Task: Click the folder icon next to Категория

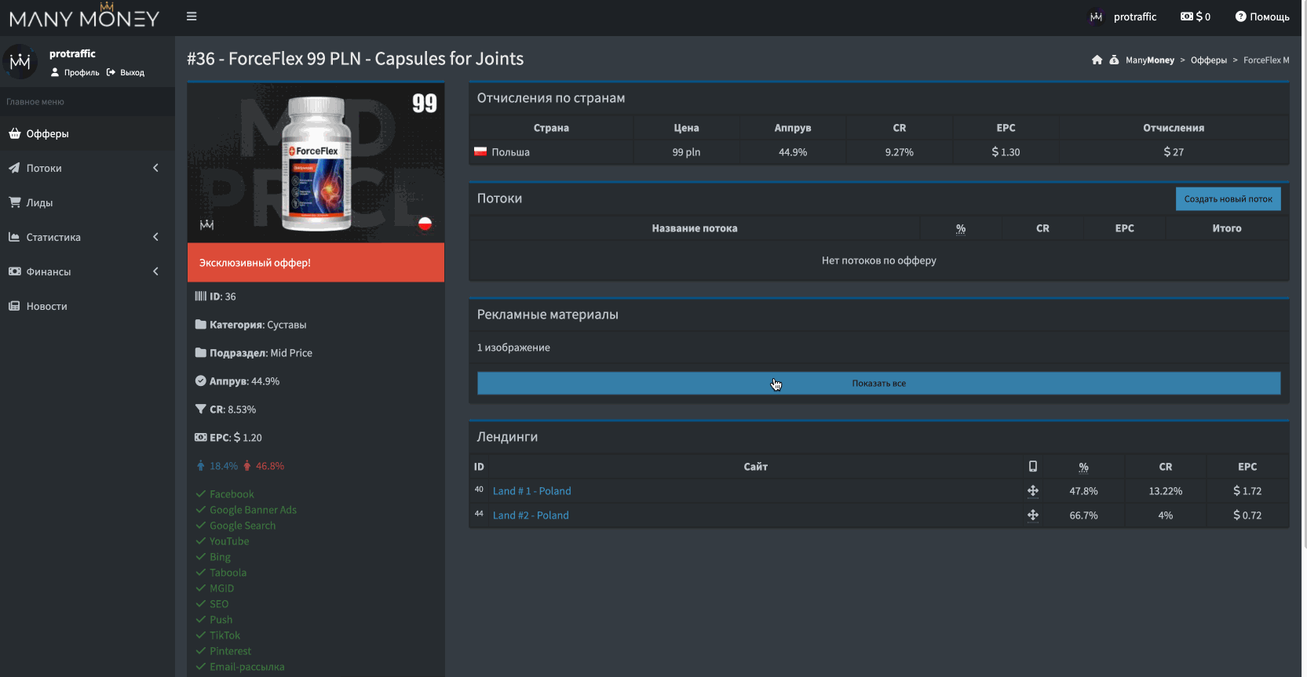Action: 201,325
